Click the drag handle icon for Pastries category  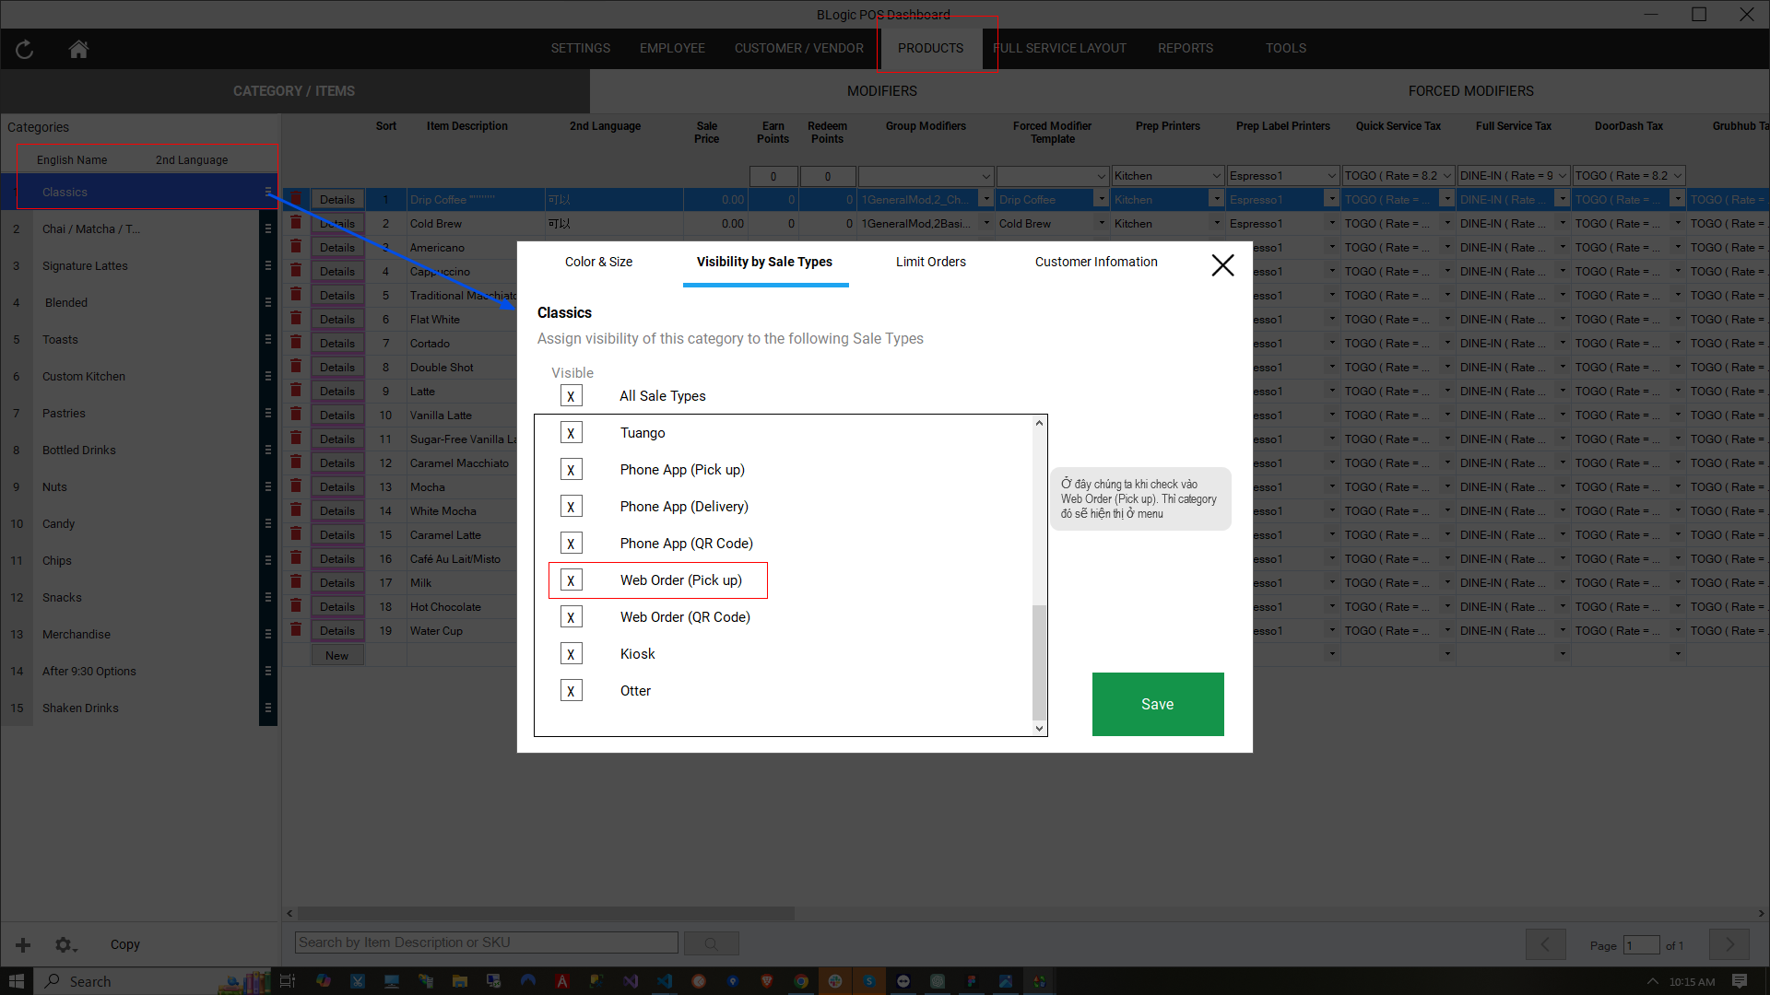point(268,413)
